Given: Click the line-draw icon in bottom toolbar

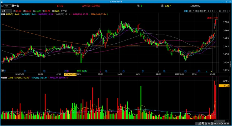Looking at the screenshot, I should 200,123.
